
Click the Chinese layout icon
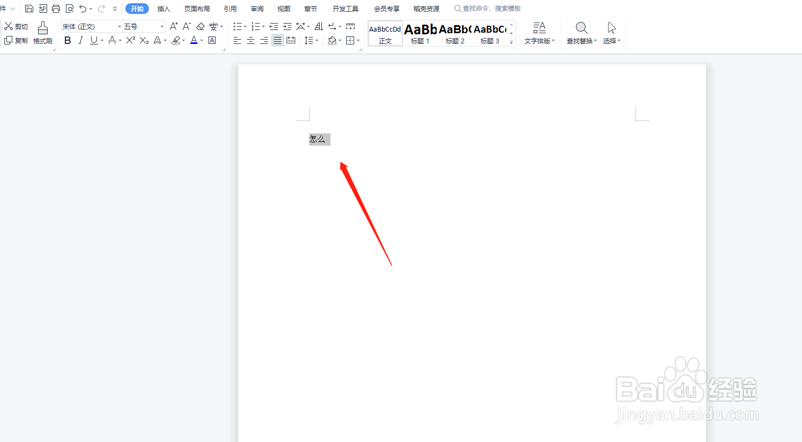[x=301, y=26]
